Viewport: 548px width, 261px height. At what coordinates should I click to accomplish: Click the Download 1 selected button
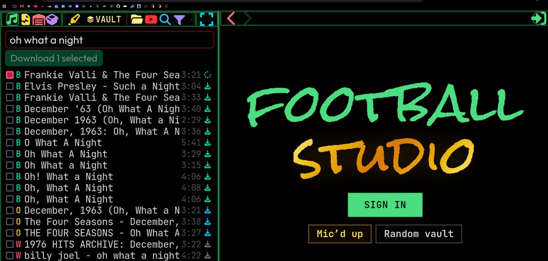point(54,58)
